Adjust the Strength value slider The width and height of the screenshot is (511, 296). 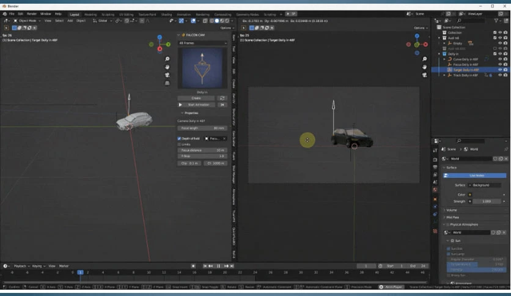point(487,201)
